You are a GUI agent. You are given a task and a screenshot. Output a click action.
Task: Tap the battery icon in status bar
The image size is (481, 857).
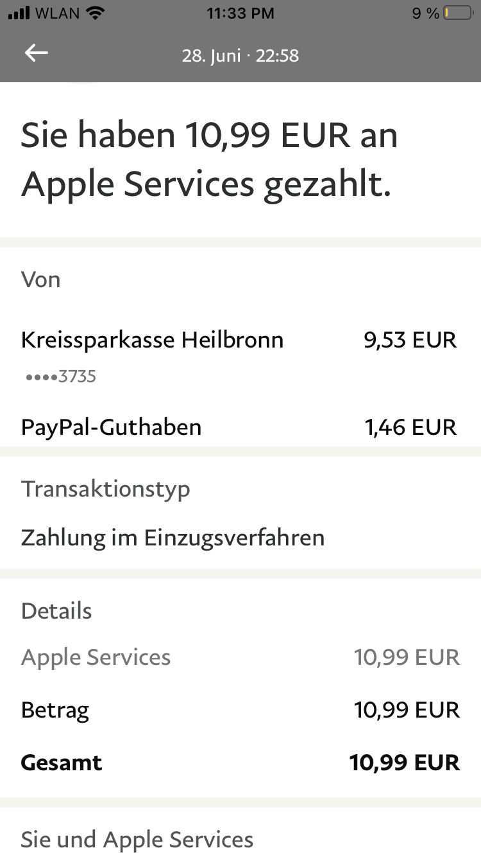coord(457,13)
